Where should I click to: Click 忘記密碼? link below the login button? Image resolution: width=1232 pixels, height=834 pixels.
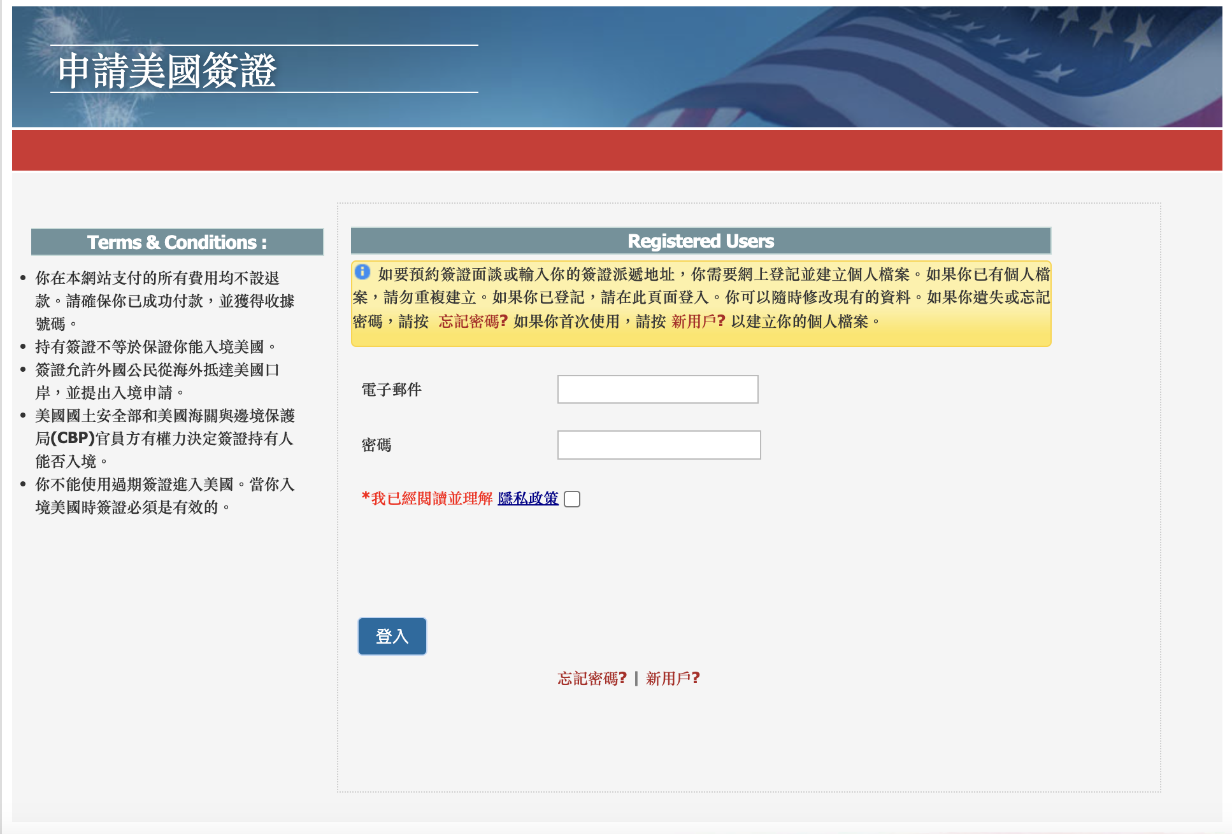592,679
